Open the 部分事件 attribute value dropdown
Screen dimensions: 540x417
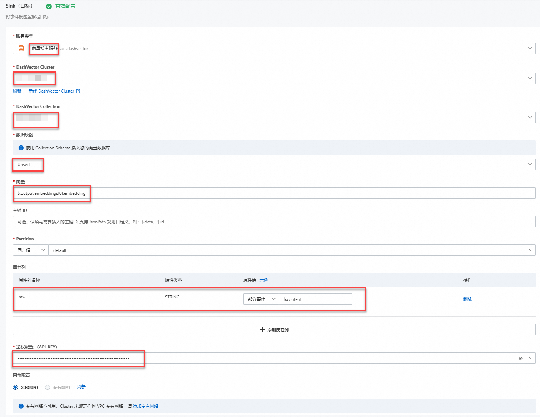click(x=261, y=299)
